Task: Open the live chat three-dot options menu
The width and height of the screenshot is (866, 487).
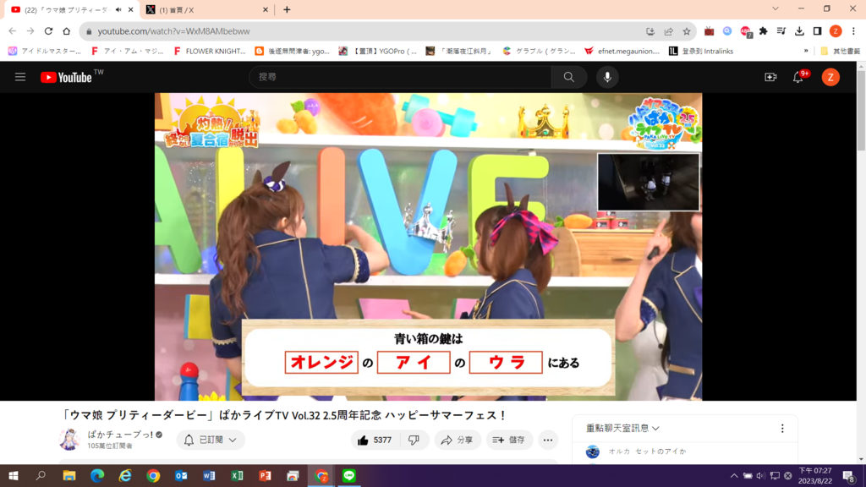Action: (x=782, y=429)
